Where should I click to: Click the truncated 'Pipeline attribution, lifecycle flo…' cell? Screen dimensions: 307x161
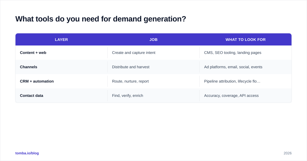pyautogui.click(x=246, y=81)
